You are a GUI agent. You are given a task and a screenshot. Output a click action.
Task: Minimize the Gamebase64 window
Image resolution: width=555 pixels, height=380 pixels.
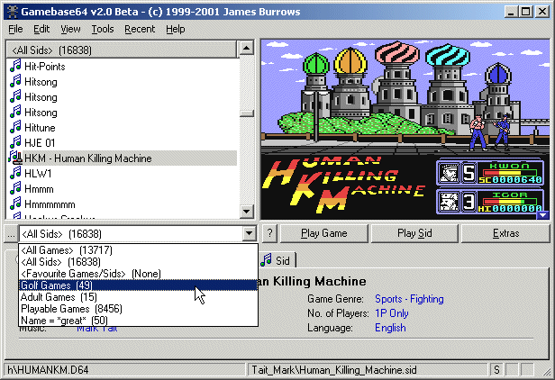point(511,12)
